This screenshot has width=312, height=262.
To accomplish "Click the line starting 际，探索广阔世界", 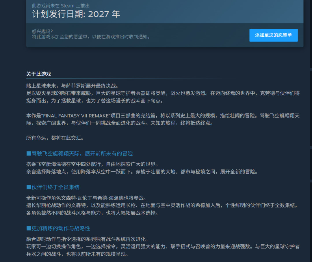I will pos(120,123).
